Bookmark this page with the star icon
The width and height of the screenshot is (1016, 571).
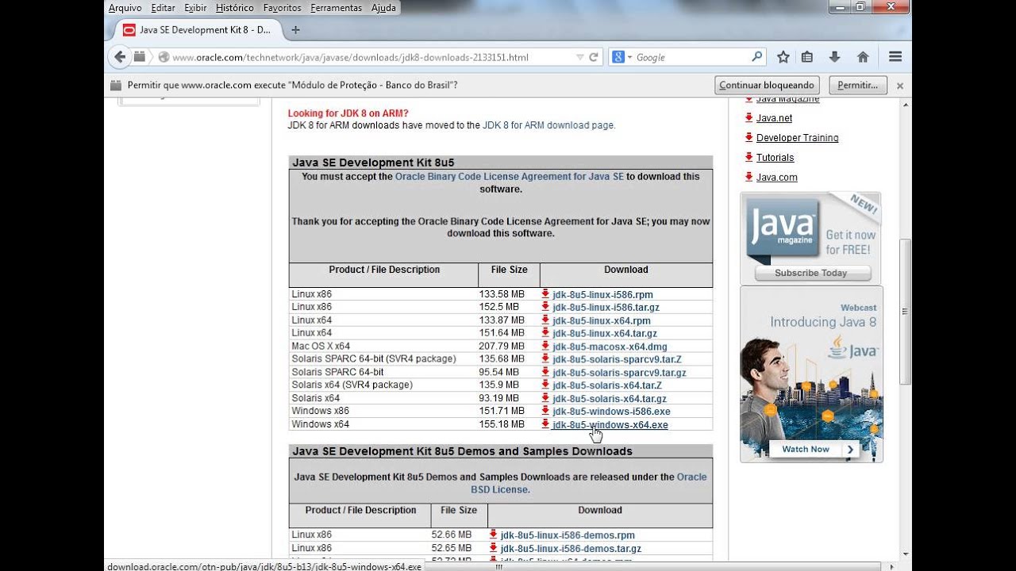783,57
